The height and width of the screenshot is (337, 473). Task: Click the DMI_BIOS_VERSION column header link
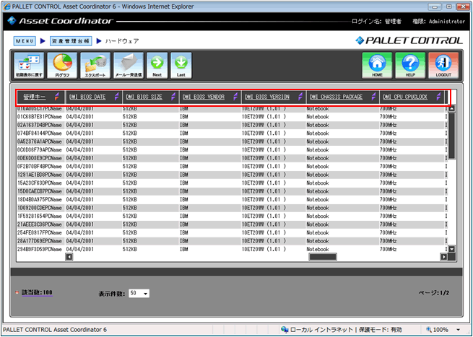click(267, 97)
